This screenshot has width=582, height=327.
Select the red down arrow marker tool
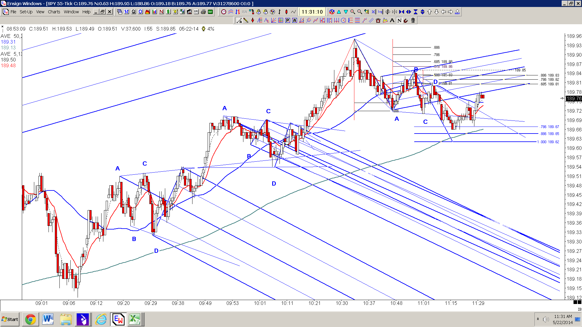coord(253,20)
